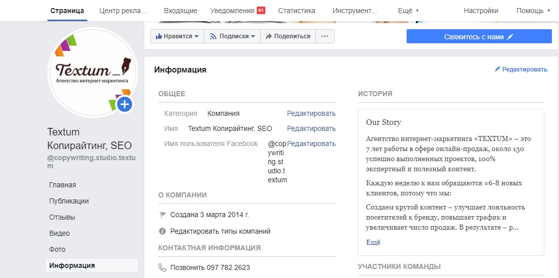The image size is (559, 278).
Task: Open the Подписки dropdown button
Action: 233,36
